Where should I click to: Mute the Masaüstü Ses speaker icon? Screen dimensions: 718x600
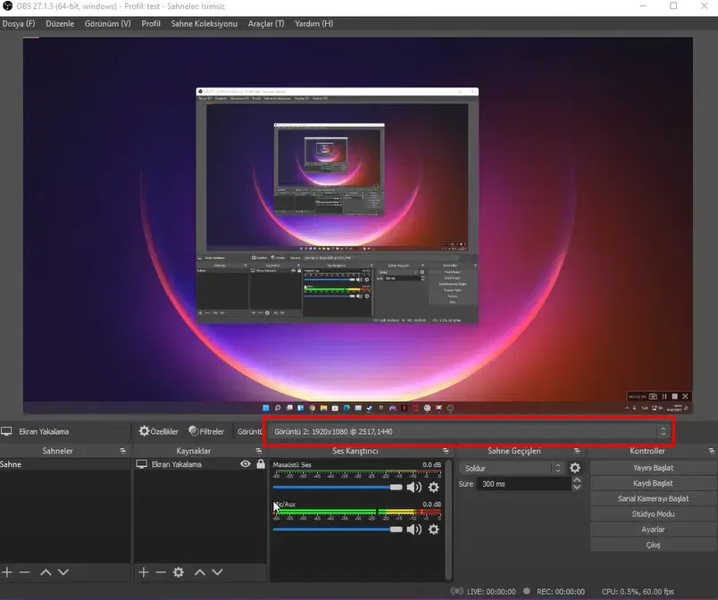pyautogui.click(x=414, y=487)
